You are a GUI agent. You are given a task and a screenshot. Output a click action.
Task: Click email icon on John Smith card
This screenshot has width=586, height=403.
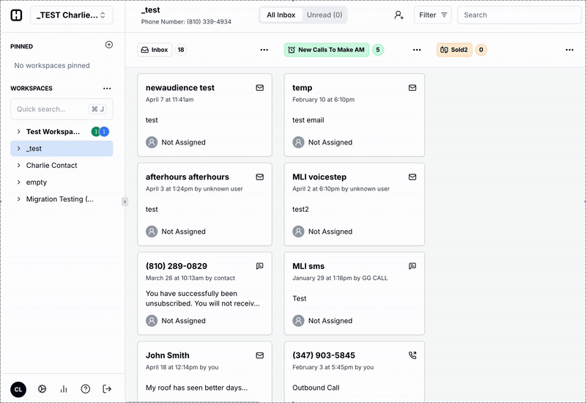click(260, 355)
